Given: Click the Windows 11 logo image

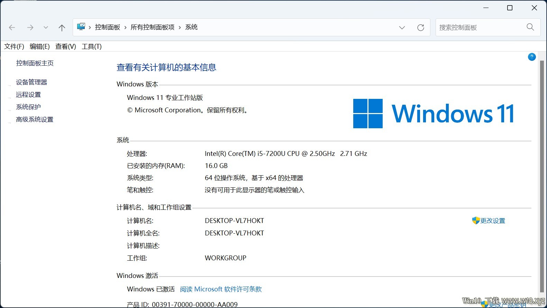Looking at the screenshot, I should 434,114.
